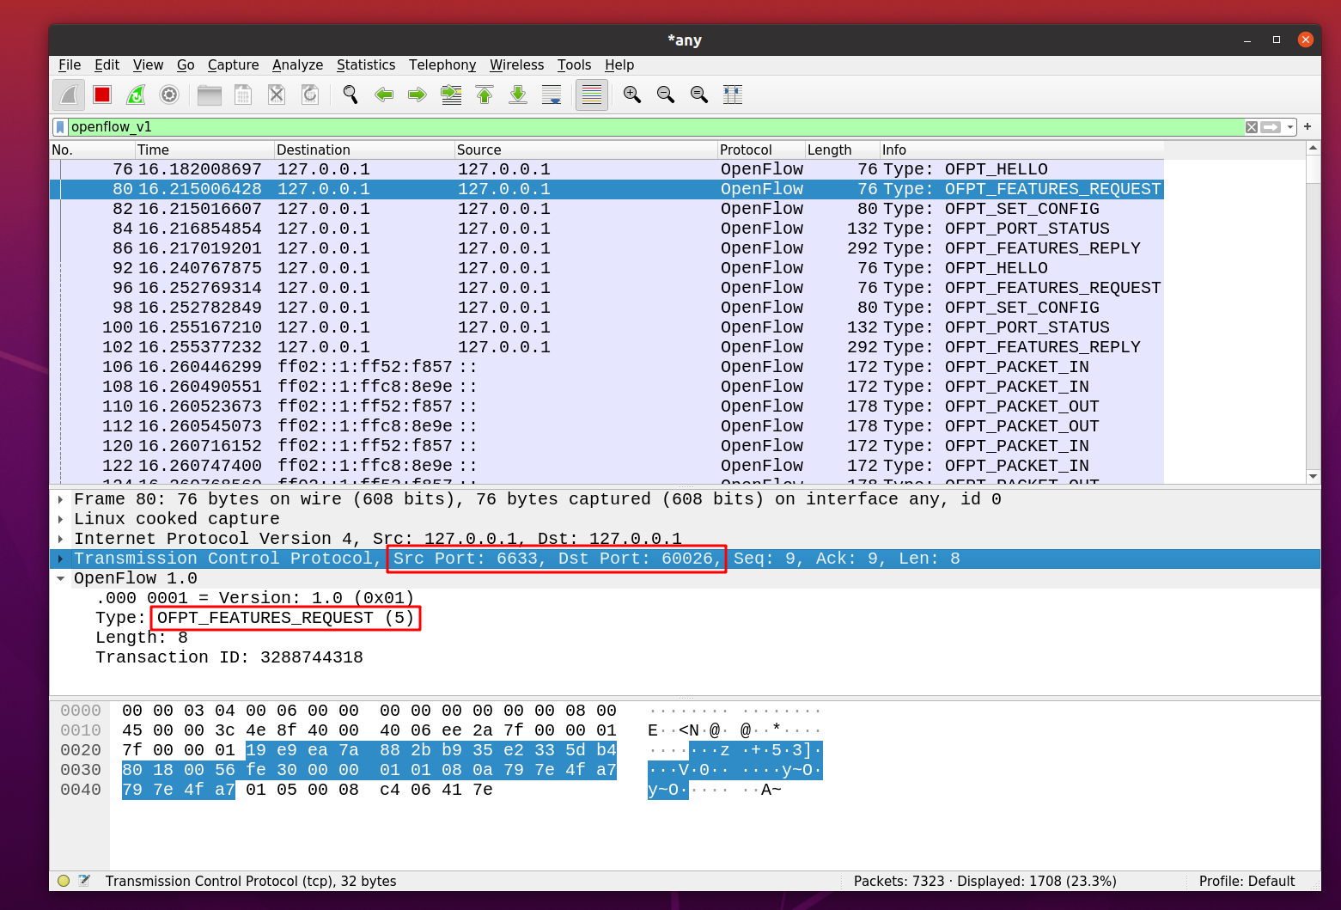Clear the display filter with X button
1341x910 pixels.
point(1252,127)
